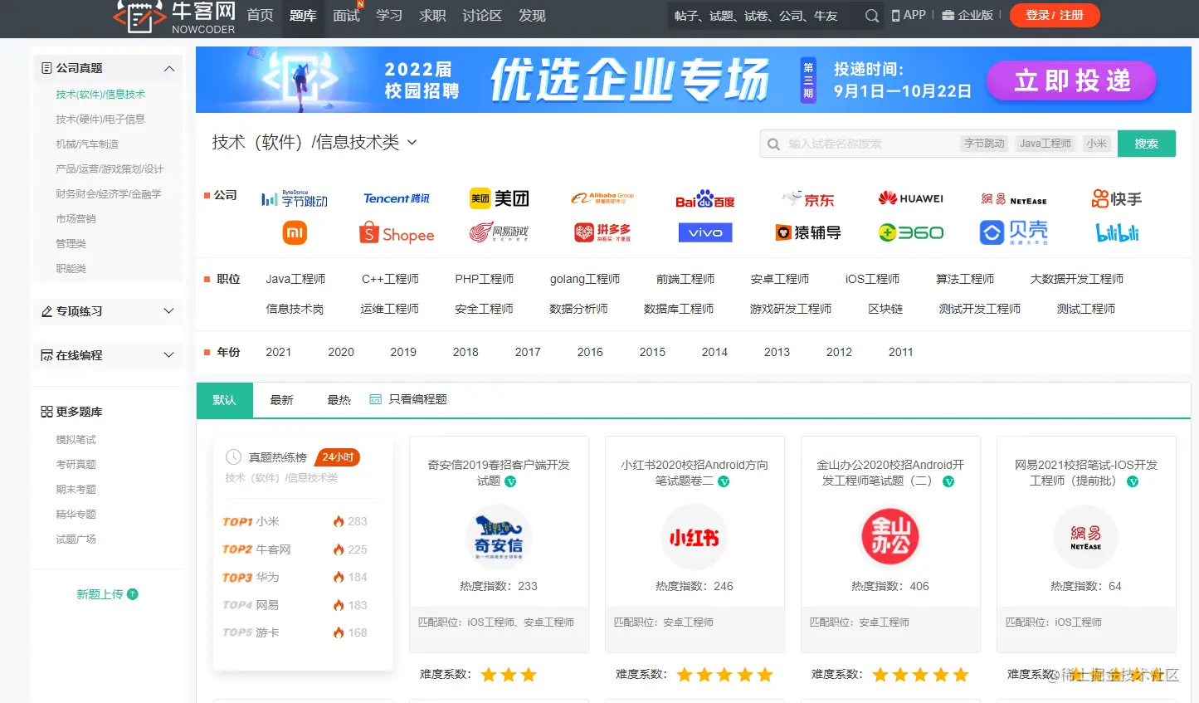Open 机械/汽车制造 in sidebar
The image size is (1199, 703).
click(87, 144)
